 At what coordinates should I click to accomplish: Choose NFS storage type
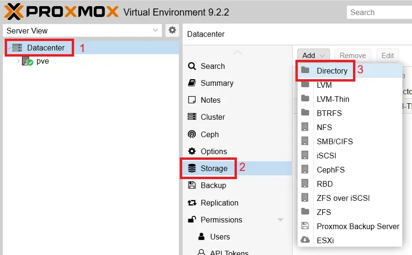coord(350,127)
